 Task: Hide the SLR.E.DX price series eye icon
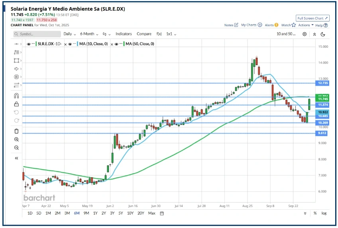tap(29, 44)
